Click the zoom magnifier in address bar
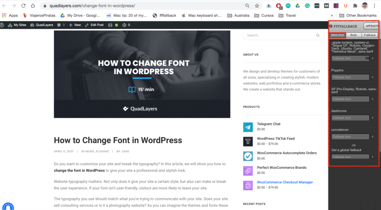The height and width of the screenshot is (210, 381). click(247, 6)
